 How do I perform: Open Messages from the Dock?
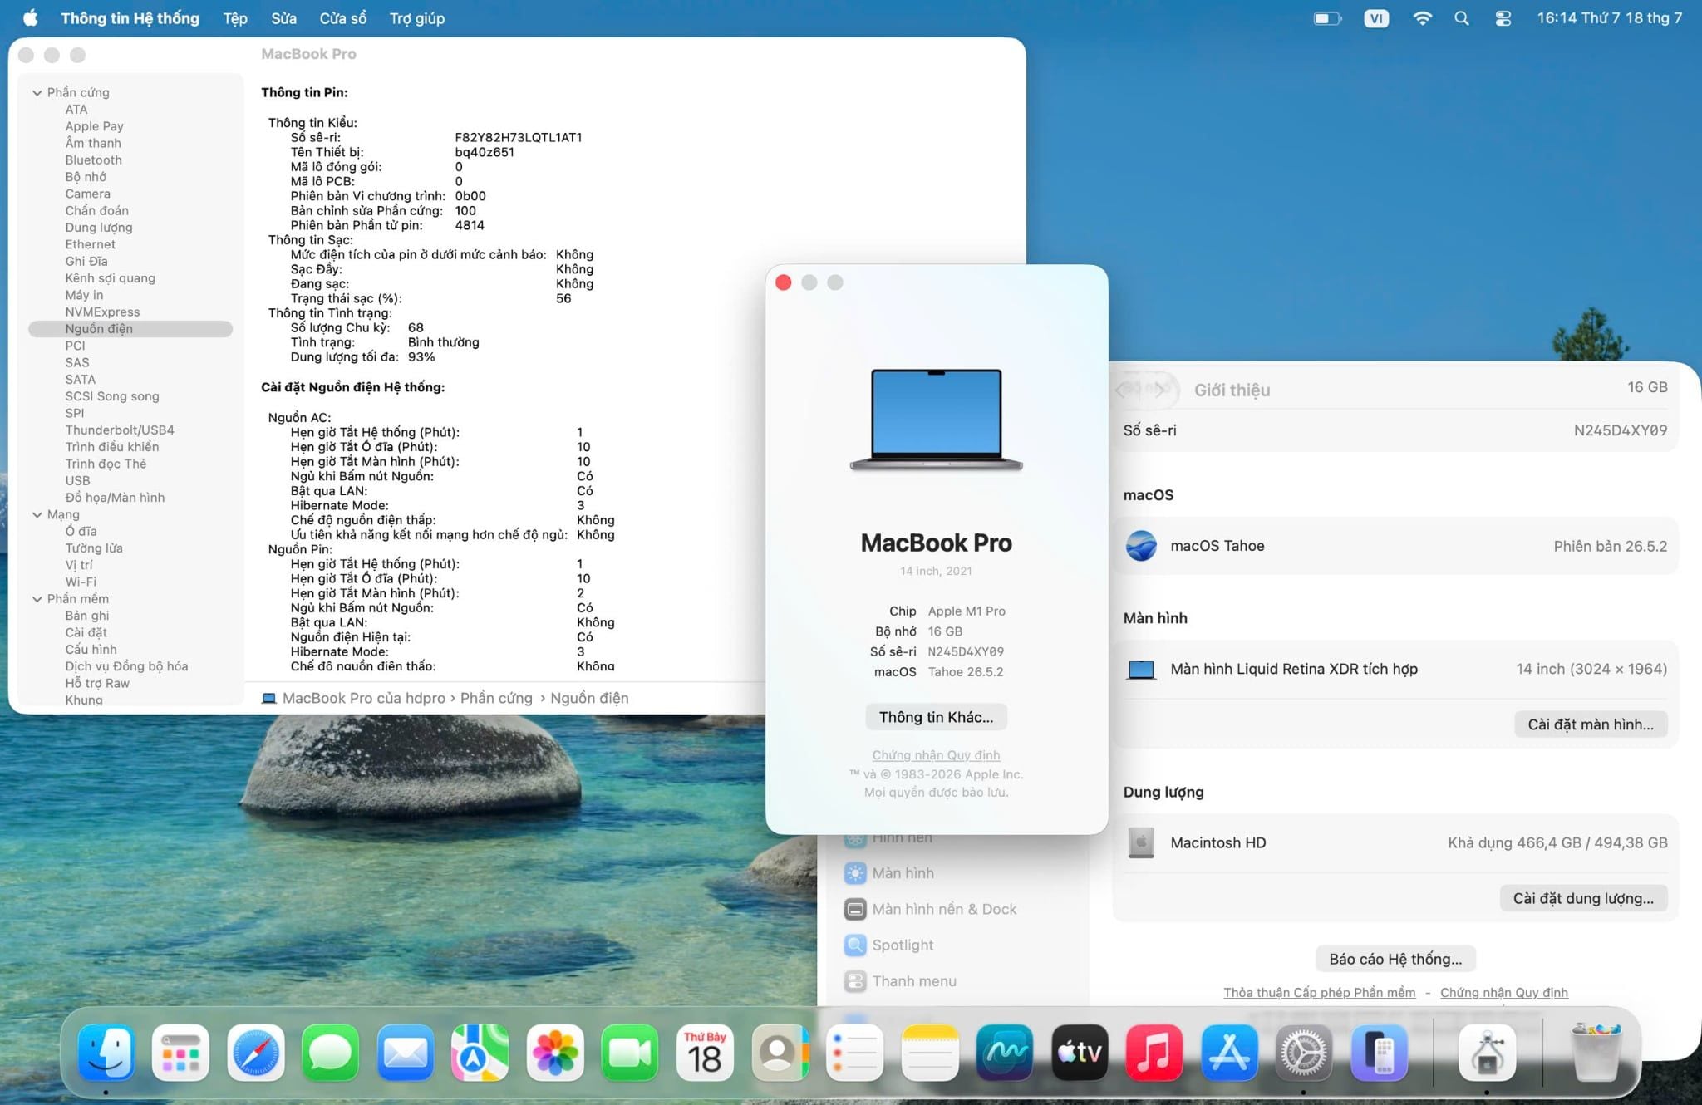click(x=331, y=1052)
